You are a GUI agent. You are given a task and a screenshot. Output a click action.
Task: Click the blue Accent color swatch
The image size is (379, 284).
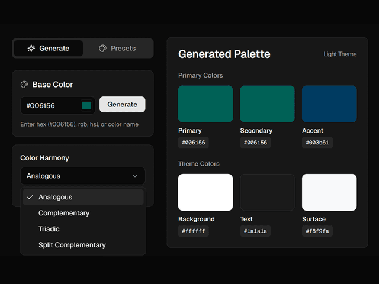coord(329,104)
